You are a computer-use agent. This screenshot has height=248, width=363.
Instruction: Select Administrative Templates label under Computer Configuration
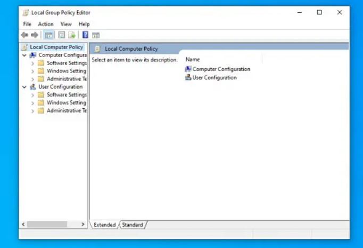67,79
